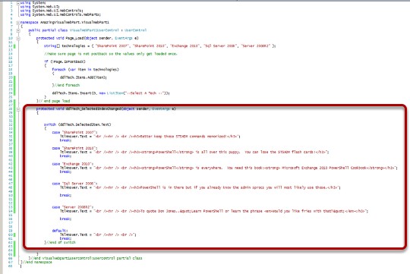Screen dimensions: 410x274
Task: Collapse the ddlTech_SelectedIndexChanged method outline
Action: [18, 109]
